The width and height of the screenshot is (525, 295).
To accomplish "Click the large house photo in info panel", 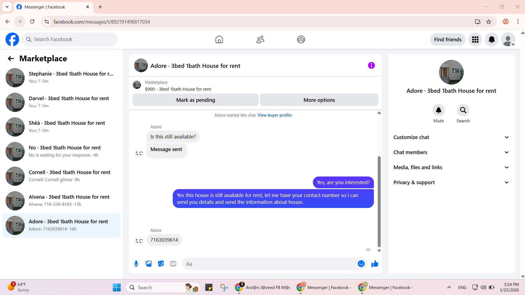I will 451,72.
